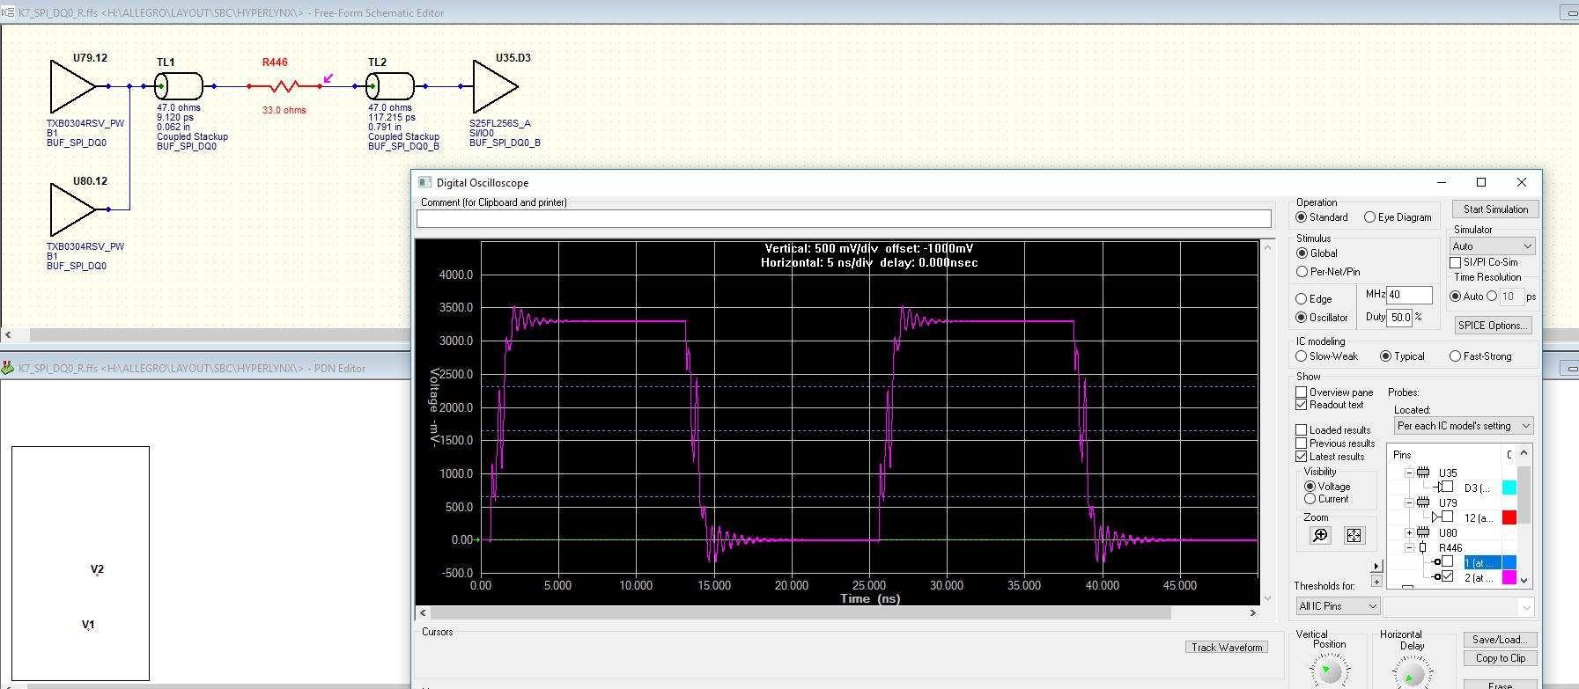Select Slow-Weak IC modeling

1301,356
